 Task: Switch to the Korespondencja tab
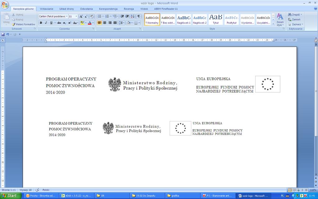108,9
